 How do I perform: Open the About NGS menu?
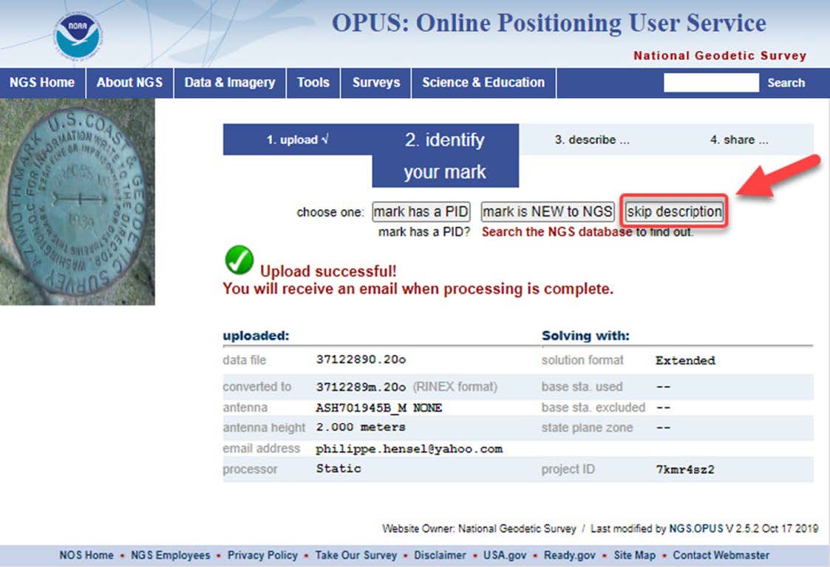[x=129, y=83]
